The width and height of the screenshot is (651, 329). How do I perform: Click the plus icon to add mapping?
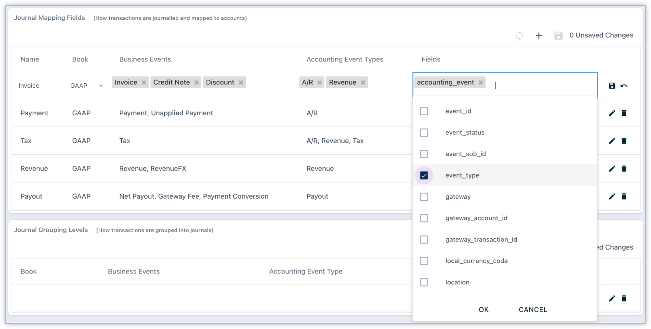pos(539,35)
